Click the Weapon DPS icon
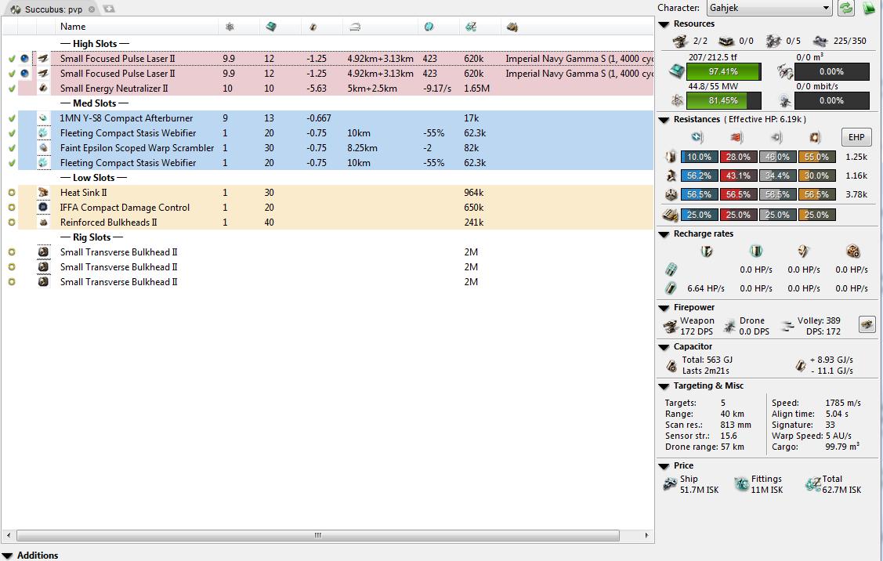 click(670, 326)
